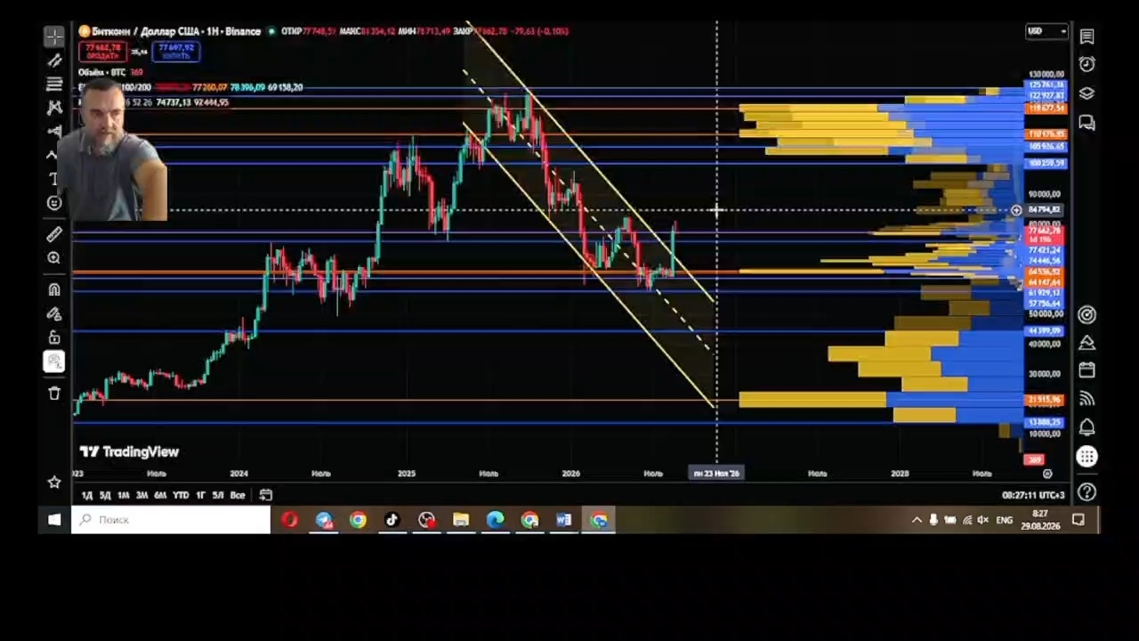Show hidden system tray icons
Screen dimensions: 1139x641
tap(917, 520)
